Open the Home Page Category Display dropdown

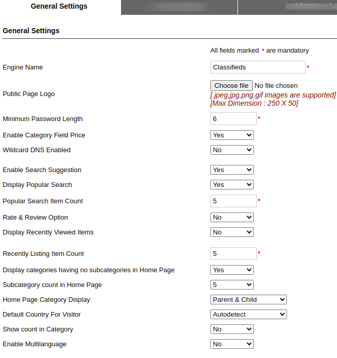tap(249, 300)
